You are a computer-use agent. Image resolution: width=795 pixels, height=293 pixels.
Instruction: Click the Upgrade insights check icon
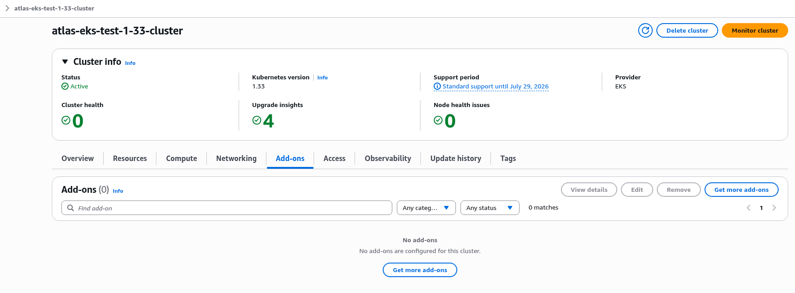coord(257,120)
